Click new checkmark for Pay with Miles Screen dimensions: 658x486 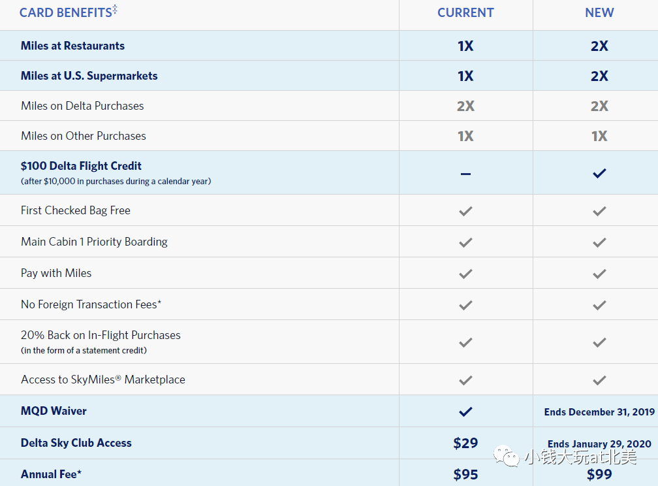pyautogui.click(x=599, y=274)
